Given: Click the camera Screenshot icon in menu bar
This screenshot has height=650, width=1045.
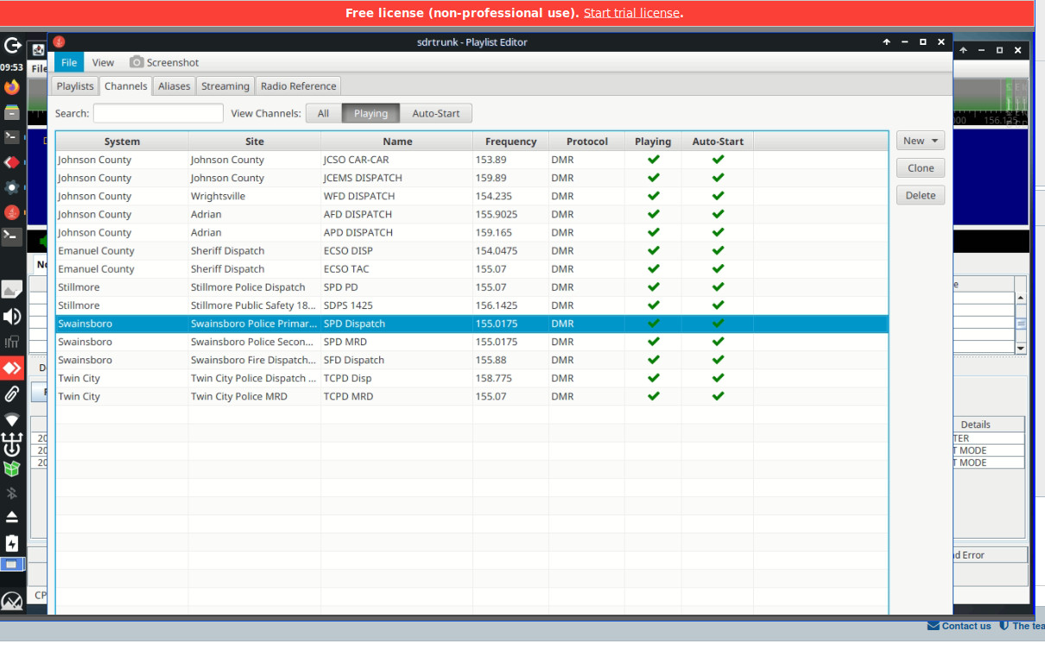Looking at the screenshot, I should click(136, 62).
